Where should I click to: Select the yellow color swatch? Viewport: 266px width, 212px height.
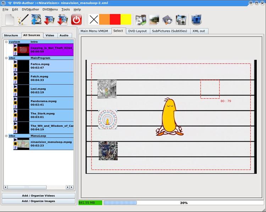(126, 19)
